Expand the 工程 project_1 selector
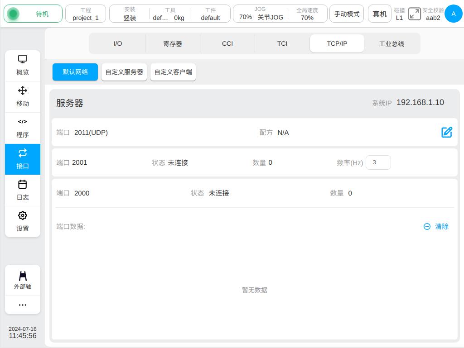 coord(86,14)
